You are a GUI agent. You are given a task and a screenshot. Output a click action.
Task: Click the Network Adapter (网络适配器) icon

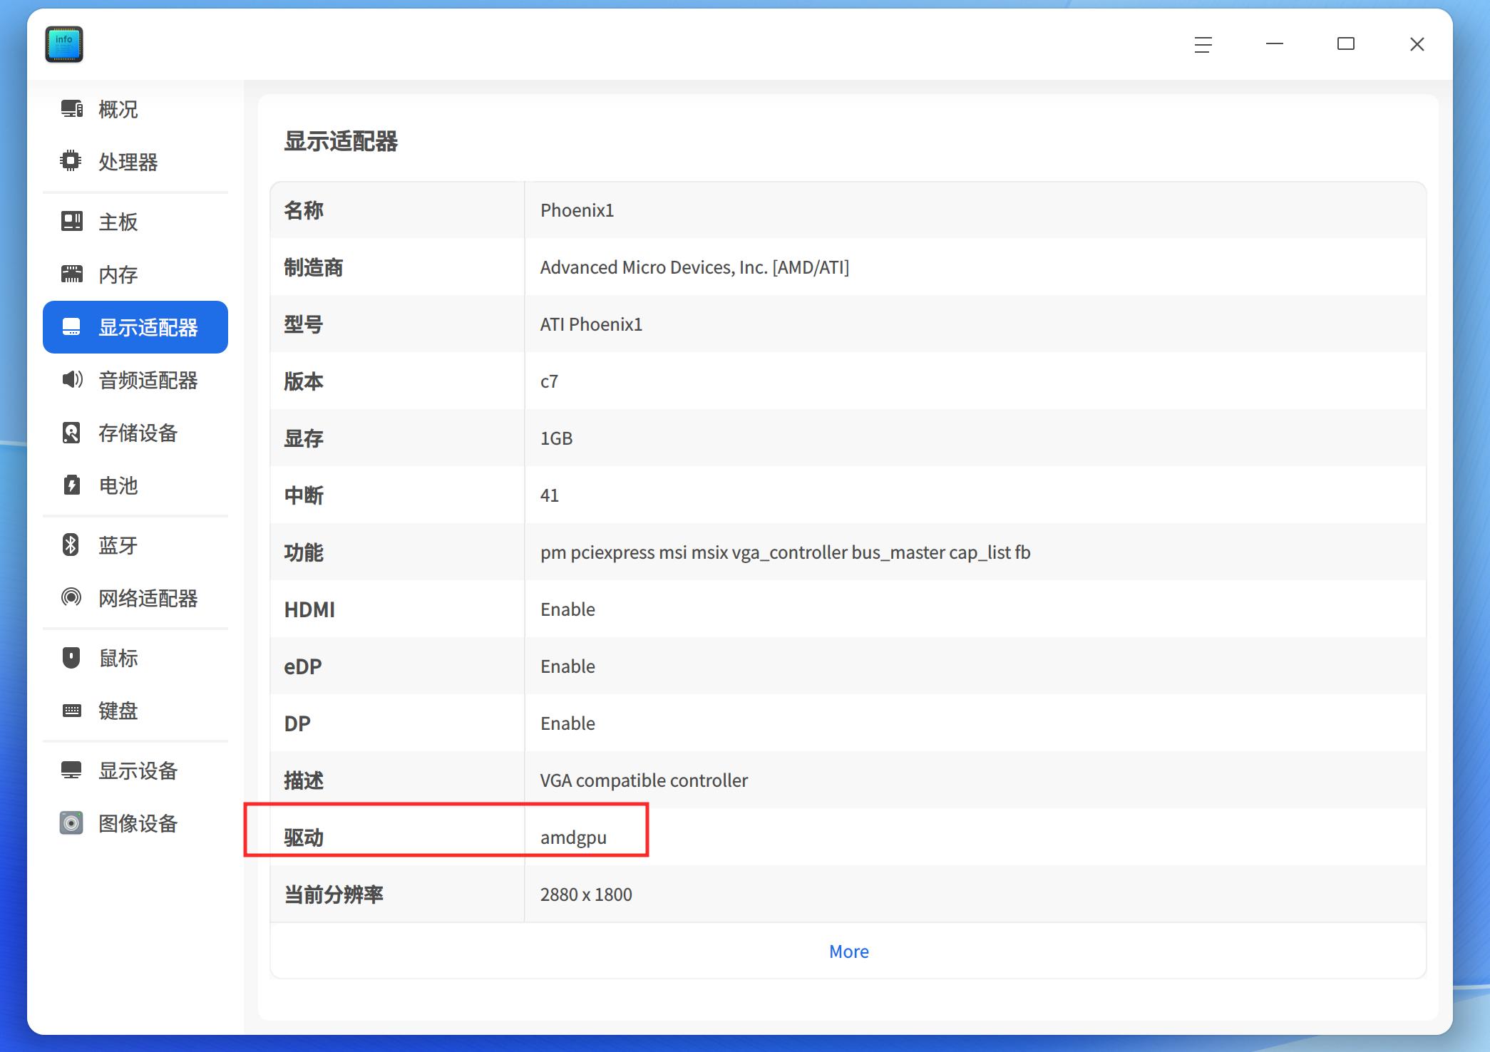71,597
